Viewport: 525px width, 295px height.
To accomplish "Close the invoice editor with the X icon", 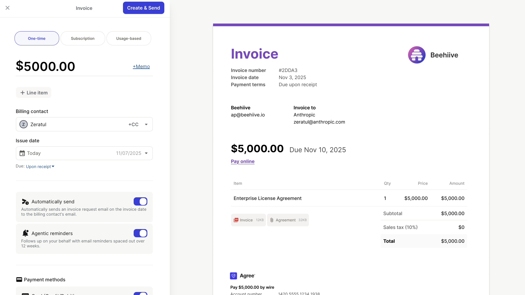I will pos(8,8).
